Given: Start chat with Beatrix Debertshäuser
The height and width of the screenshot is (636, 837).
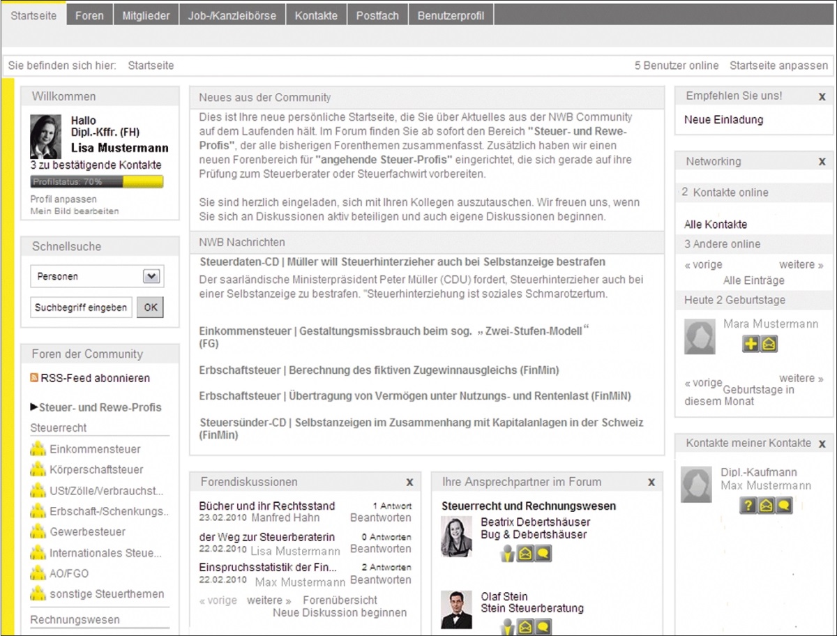Looking at the screenshot, I should click(543, 554).
